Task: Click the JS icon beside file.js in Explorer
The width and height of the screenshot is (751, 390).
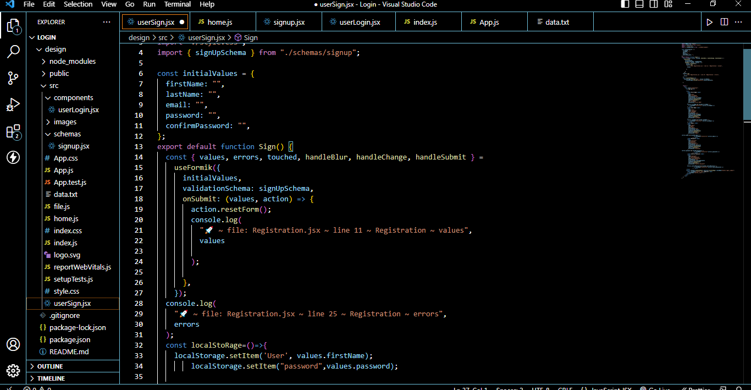Action: (48, 206)
